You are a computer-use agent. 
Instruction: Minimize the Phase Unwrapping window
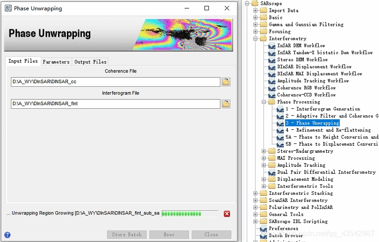(187, 8)
